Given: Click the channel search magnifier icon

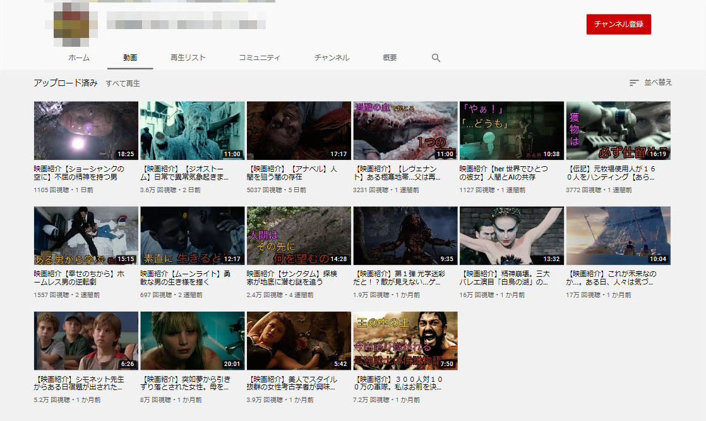Looking at the screenshot, I should 436,58.
